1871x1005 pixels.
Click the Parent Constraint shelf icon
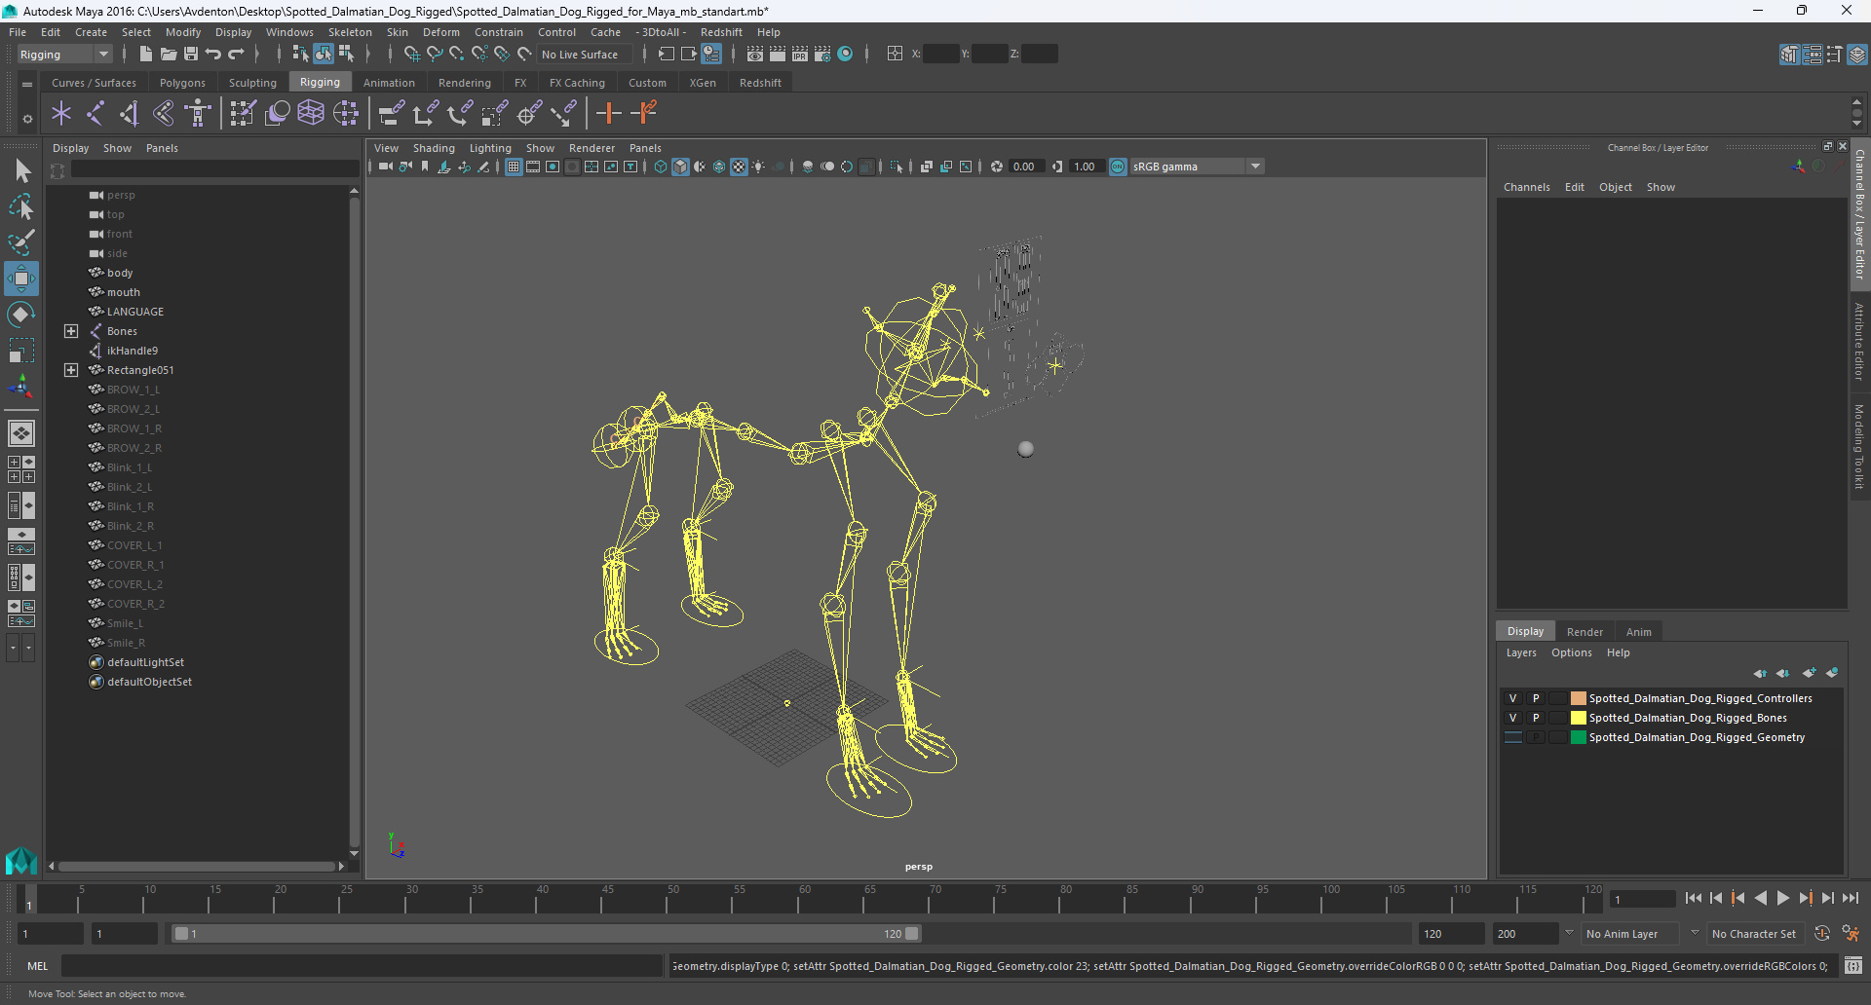[x=391, y=114]
